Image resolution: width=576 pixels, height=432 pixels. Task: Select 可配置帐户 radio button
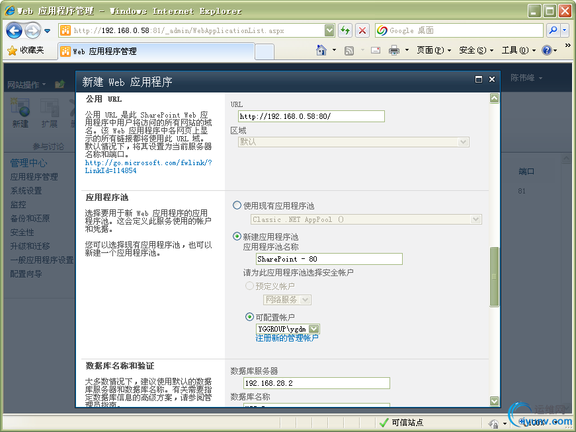tap(249, 317)
